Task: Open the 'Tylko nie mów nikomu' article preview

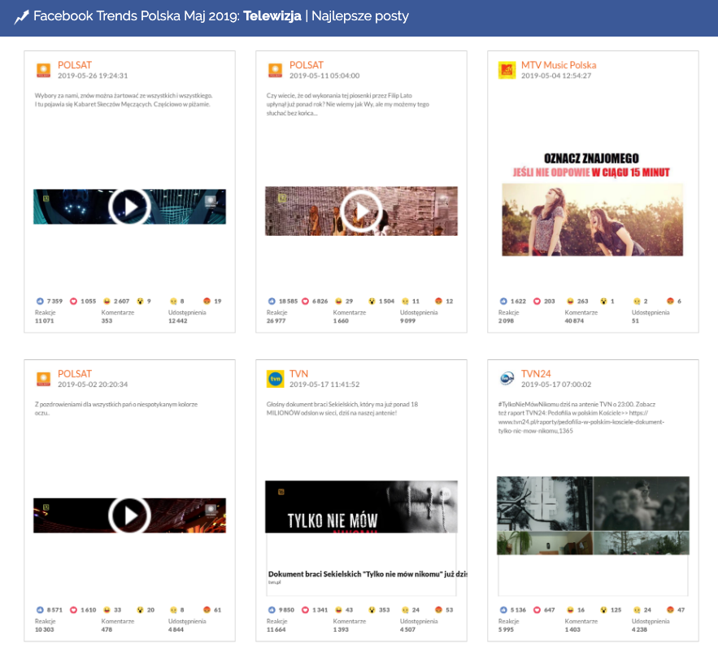Action: click(361, 508)
